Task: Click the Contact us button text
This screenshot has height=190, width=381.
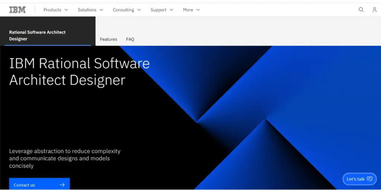Action: (24, 185)
